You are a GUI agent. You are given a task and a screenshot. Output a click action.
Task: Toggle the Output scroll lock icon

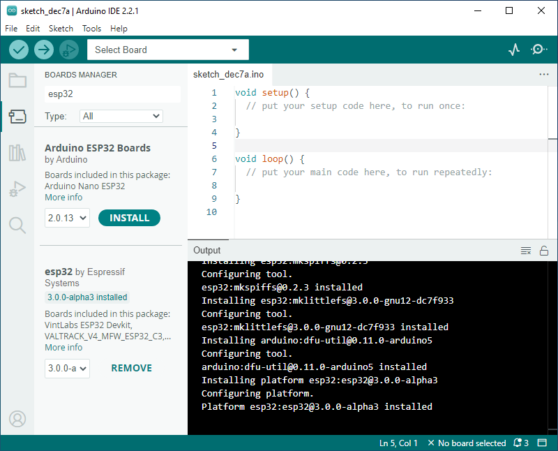click(x=544, y=251)
